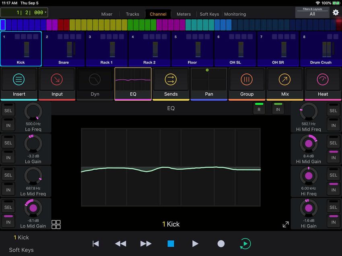Screen dimensions: 342x256
Task: Disable IN for Hi Freq
Action: click(x=334, y=189)
